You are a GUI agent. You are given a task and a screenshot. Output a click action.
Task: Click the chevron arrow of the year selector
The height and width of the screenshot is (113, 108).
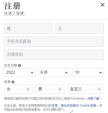click(32, 72)
